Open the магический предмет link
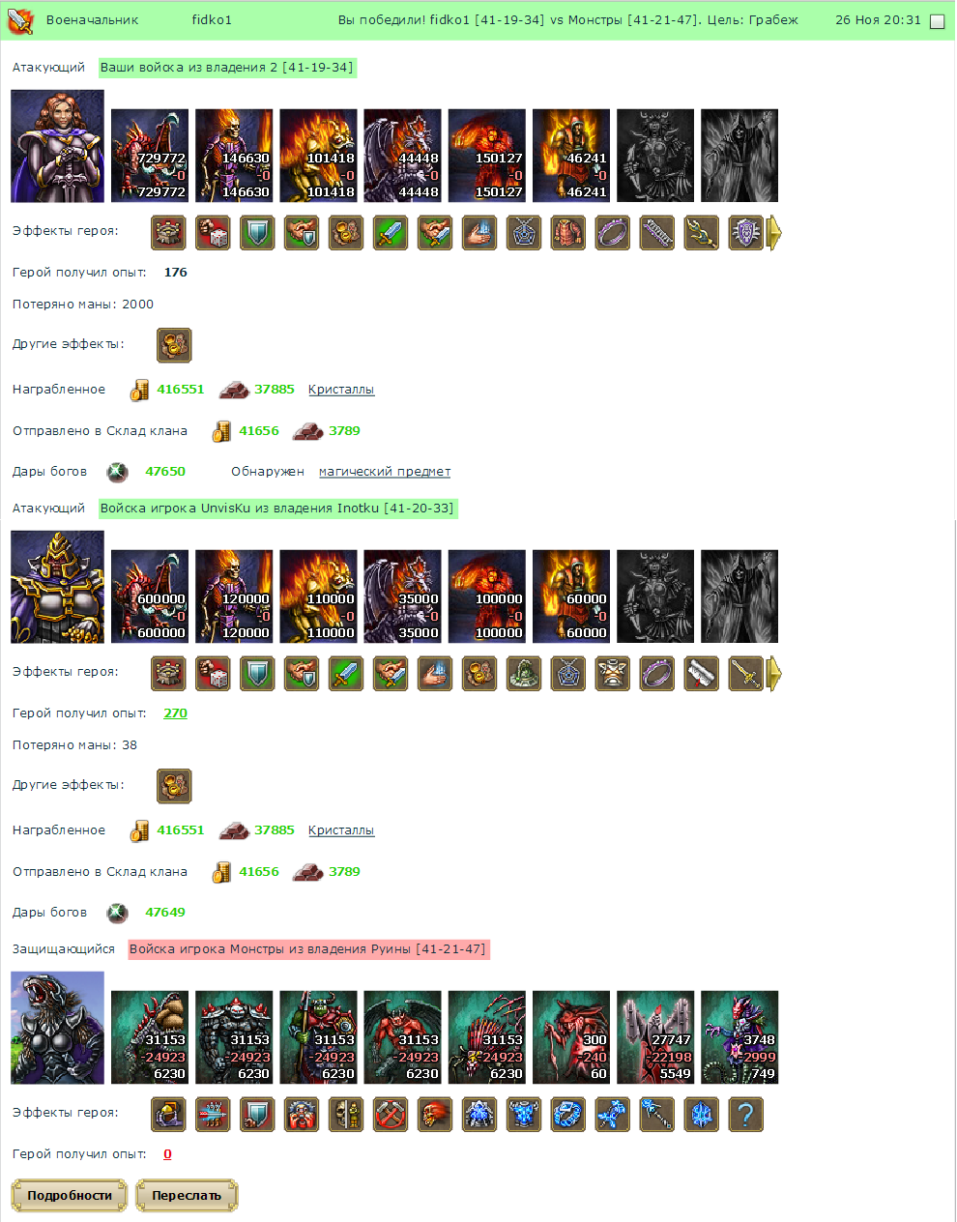The width and height of the screenshot is (957, 1222). (x=385, y=472)
